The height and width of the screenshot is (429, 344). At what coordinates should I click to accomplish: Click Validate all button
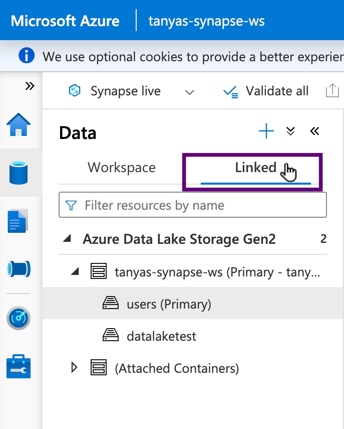pyautogui.click(x=266, y=91)
